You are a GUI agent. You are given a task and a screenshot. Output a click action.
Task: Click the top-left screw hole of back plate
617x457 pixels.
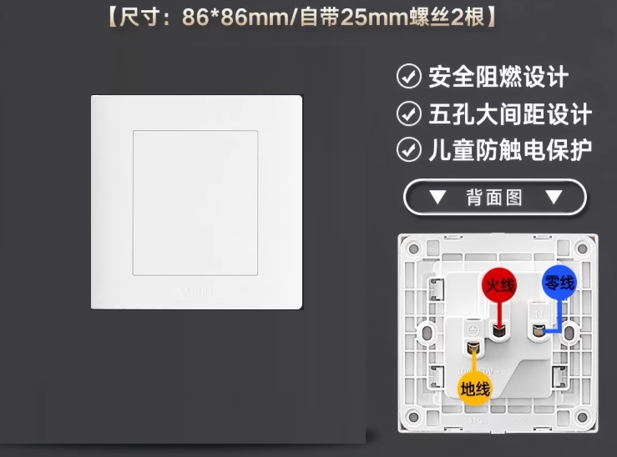[x=413, y=249]
